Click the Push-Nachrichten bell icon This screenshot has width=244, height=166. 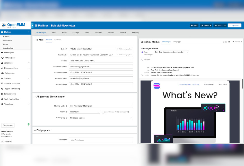pos(2,99)
